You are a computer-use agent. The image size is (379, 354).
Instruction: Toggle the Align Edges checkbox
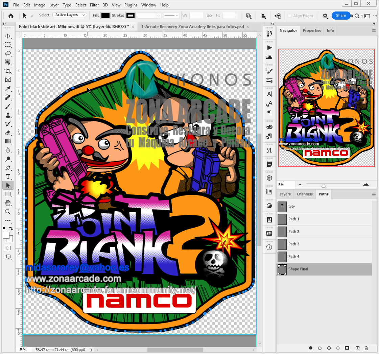tap(289, 16)
